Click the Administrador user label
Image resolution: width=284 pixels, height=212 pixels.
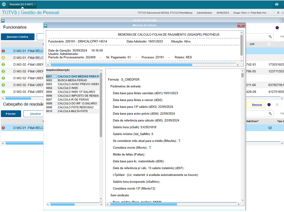click(204, 13)
